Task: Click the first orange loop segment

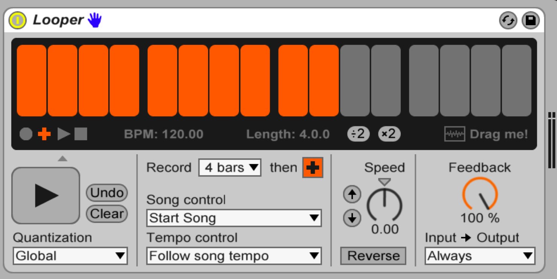Action: [32, 81]
